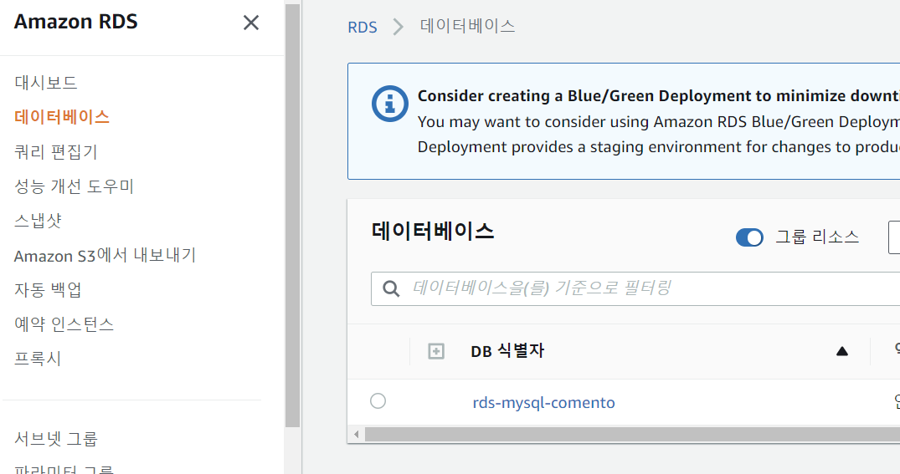Select 데이터베이스 in the sidebar
The height and width of the screenshot is (474, 900).
[x=62, y=117]
